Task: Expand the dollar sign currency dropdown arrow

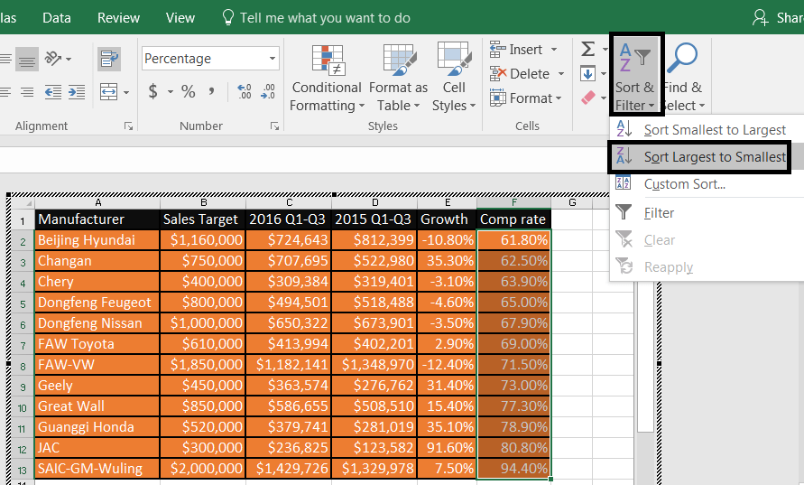Action: [171, 92]
